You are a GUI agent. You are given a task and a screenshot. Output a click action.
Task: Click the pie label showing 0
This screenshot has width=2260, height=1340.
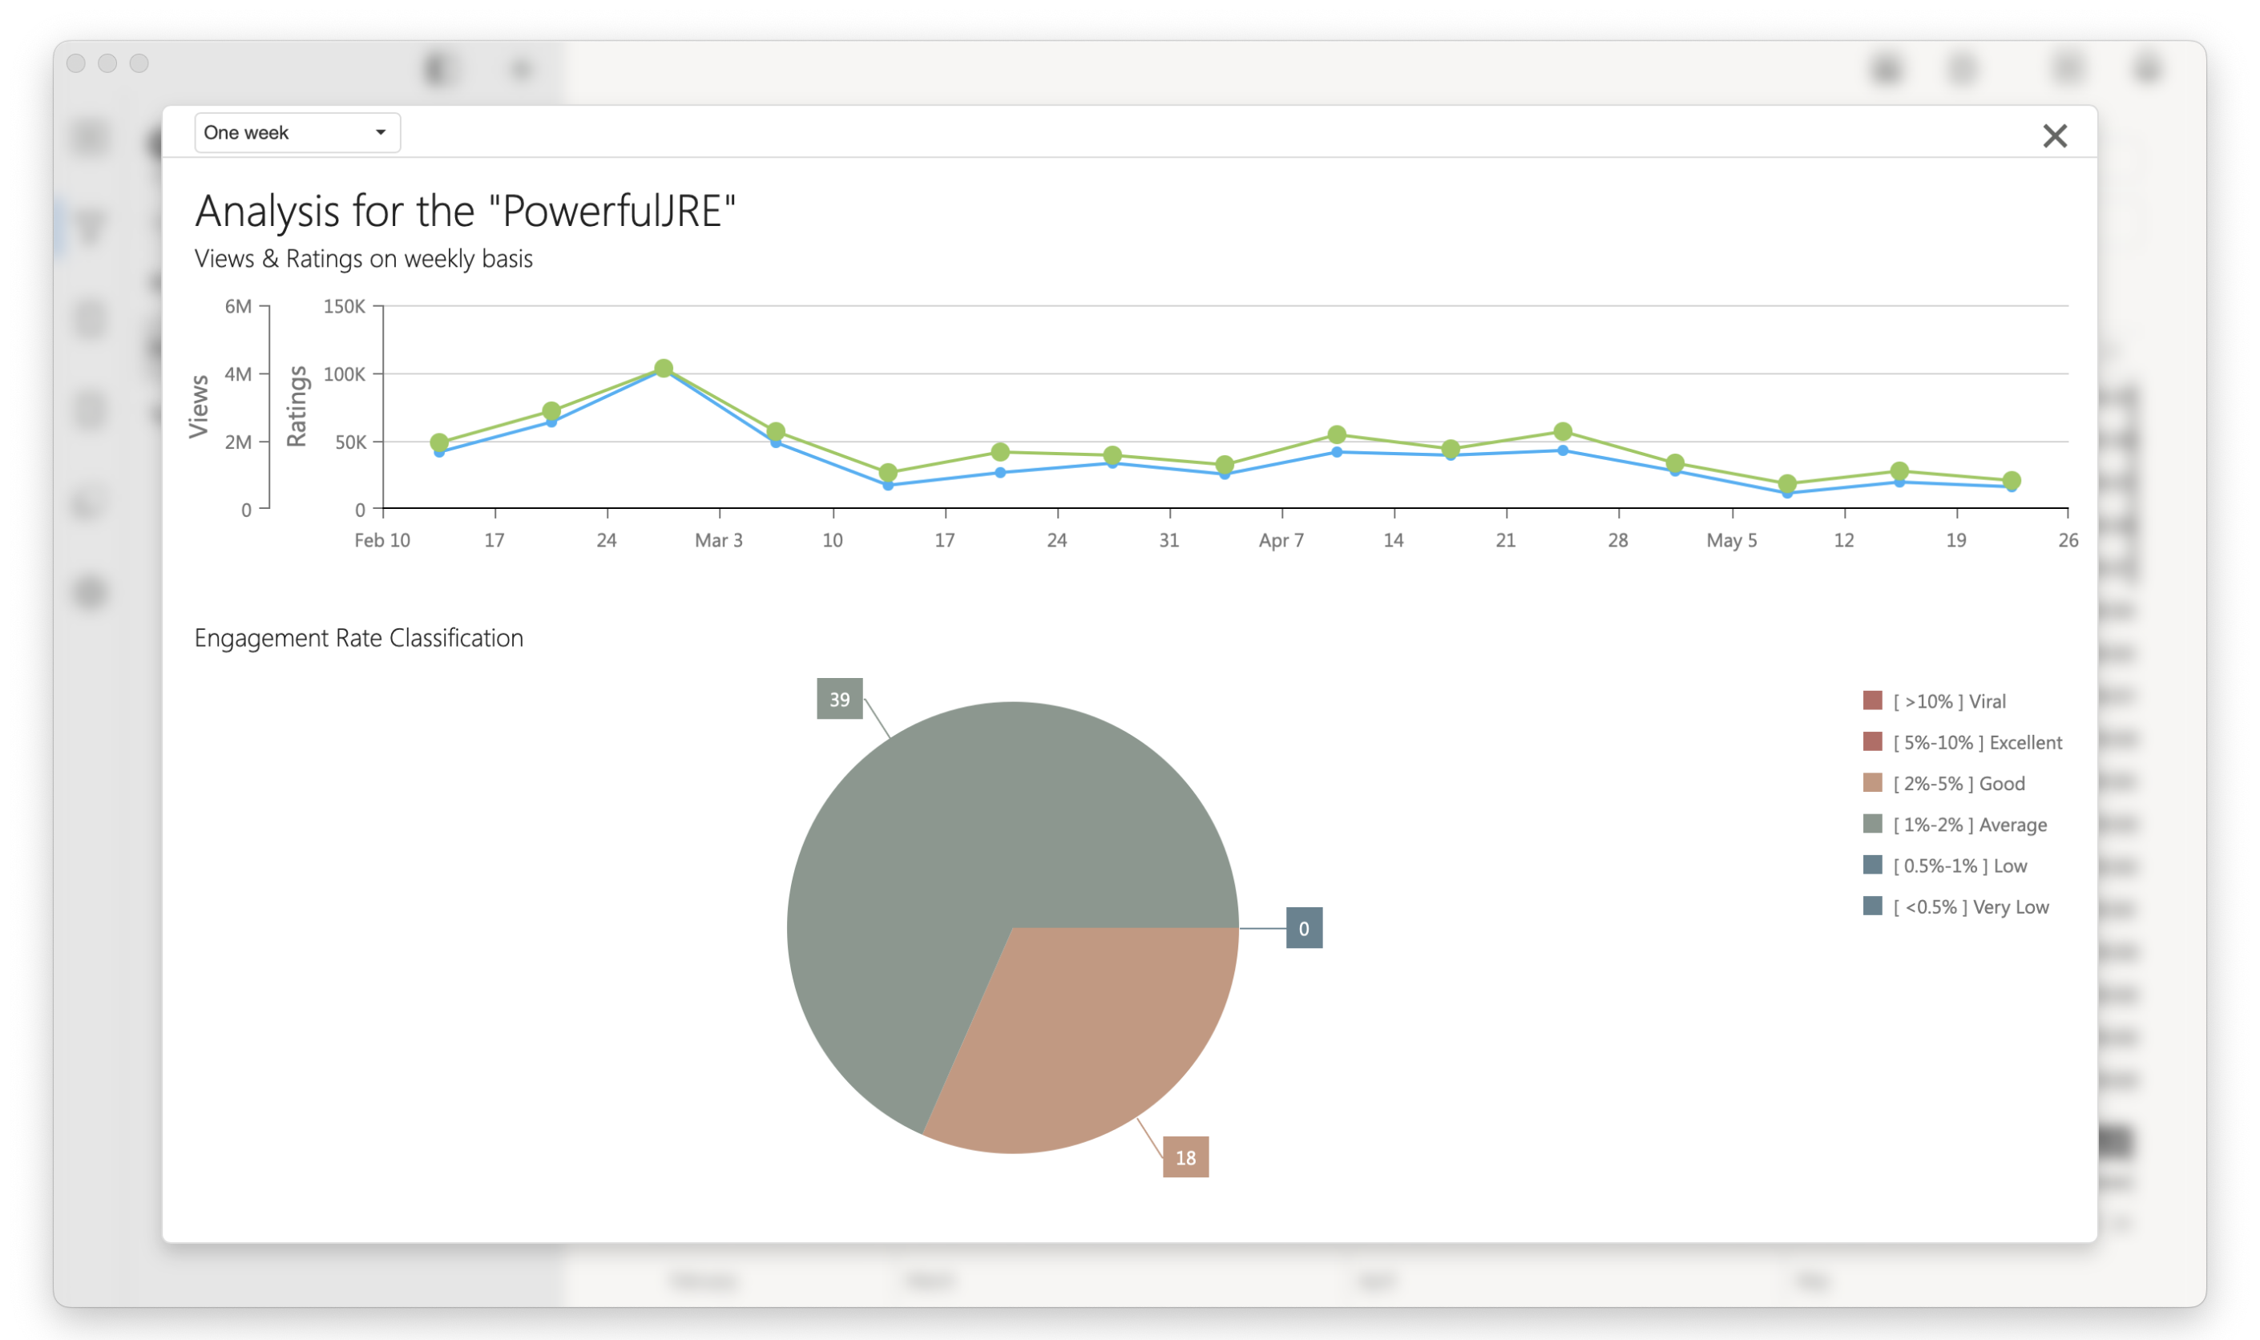(x=1303, y=928)
